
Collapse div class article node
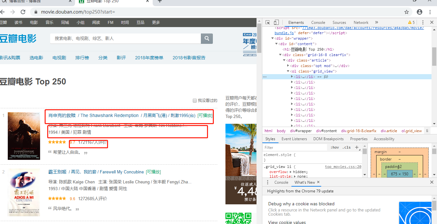point(284,60)
